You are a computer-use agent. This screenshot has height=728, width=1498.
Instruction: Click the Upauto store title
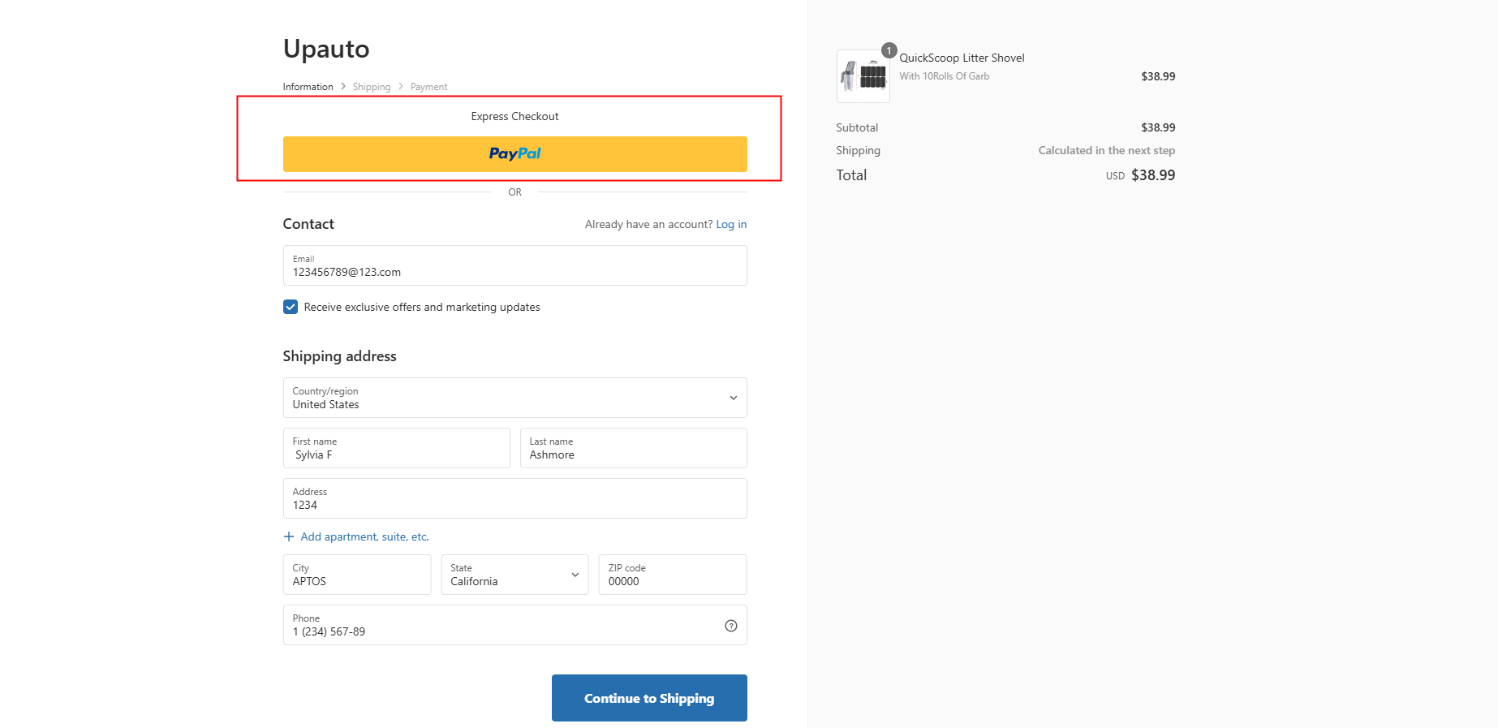pyautogui.click(x=326, y=49)
